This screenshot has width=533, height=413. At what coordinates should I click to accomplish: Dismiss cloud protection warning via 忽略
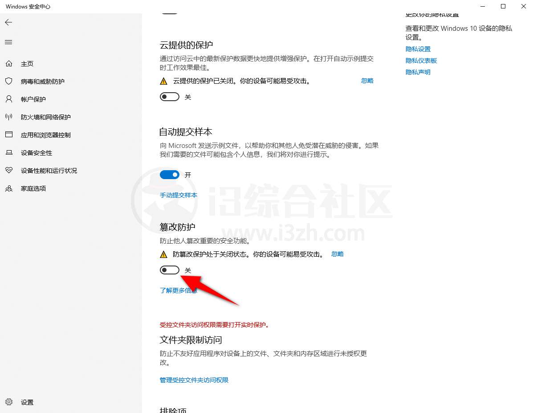point(367,81)
